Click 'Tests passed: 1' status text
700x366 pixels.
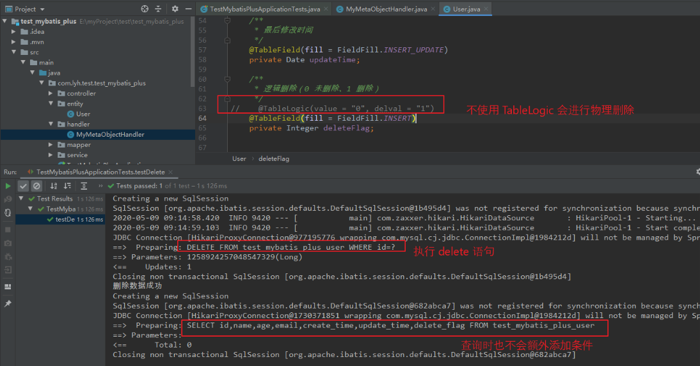pos(139,186)
